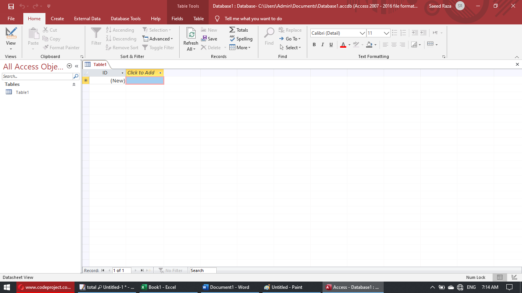Image resolution: width=522 pixels, height=293 pixels.
Task: Open the font size dropdown
Action: coord(386,33)
